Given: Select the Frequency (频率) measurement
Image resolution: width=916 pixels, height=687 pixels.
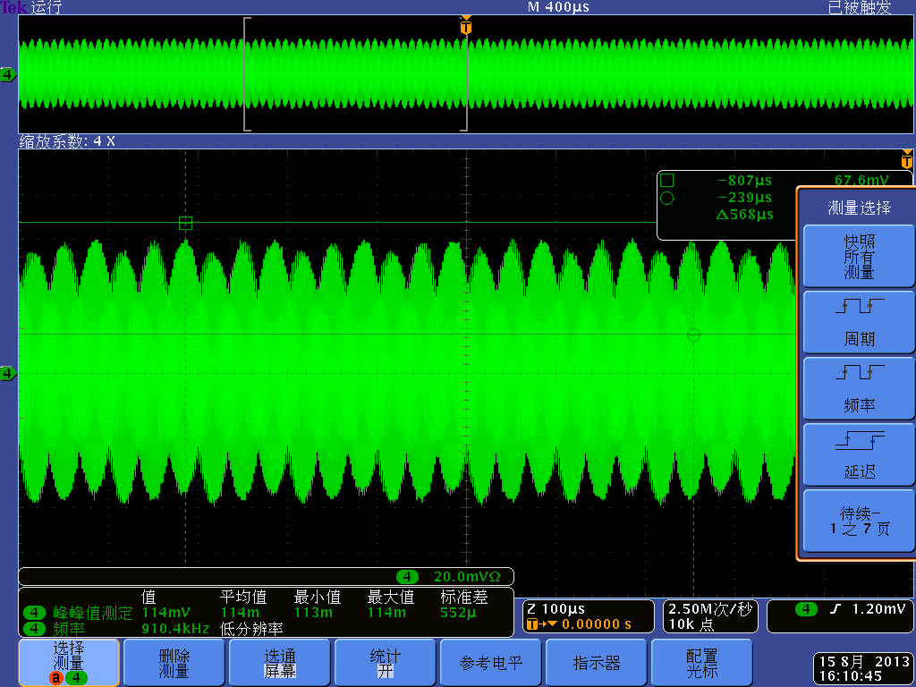Looking at the screenshot, I should point(859,388).
